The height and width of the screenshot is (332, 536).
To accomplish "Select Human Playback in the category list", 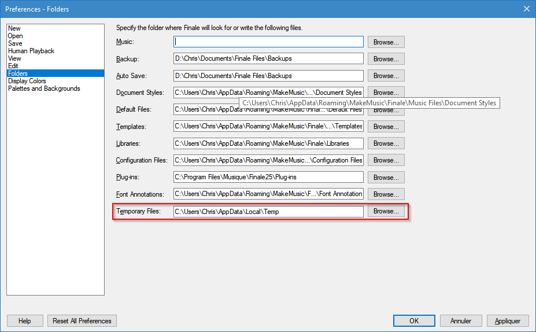I will click(x=31, y=51).
